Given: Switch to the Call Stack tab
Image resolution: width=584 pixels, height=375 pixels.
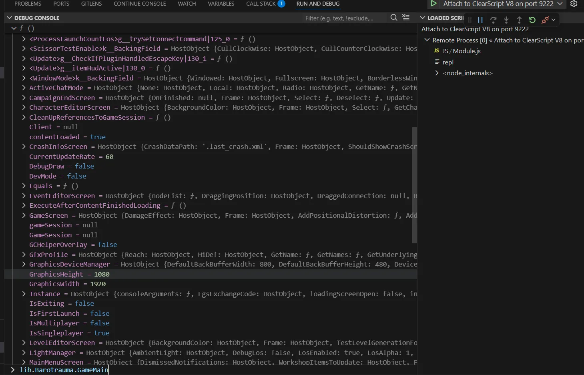Looking at the screenshot, I should pos(261,4).
